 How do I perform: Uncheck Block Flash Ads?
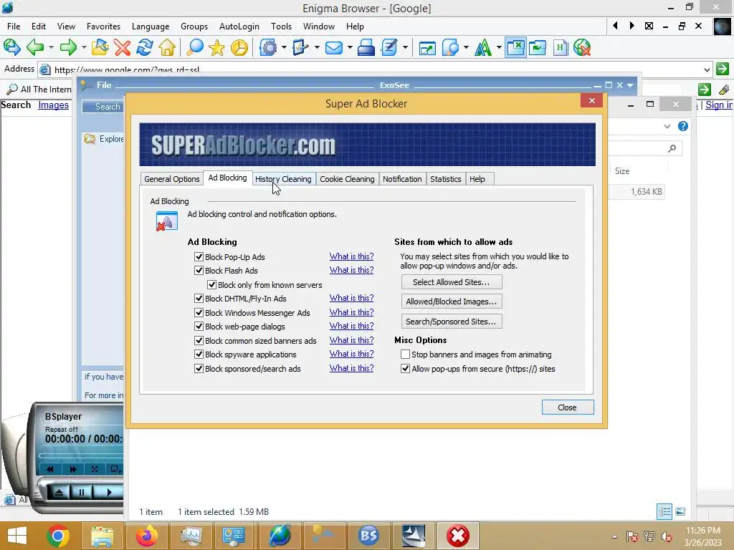click(x=199, y=270)
